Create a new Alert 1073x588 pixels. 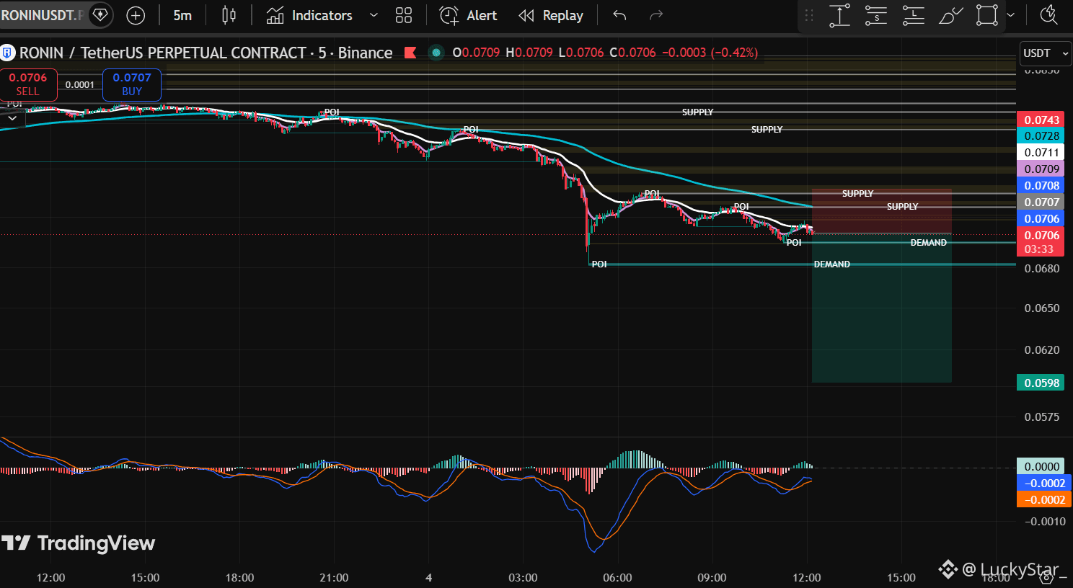468,15
